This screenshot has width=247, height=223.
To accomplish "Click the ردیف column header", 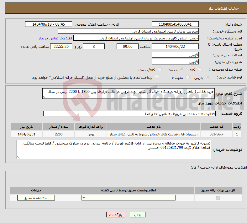I will pos(237,126).
